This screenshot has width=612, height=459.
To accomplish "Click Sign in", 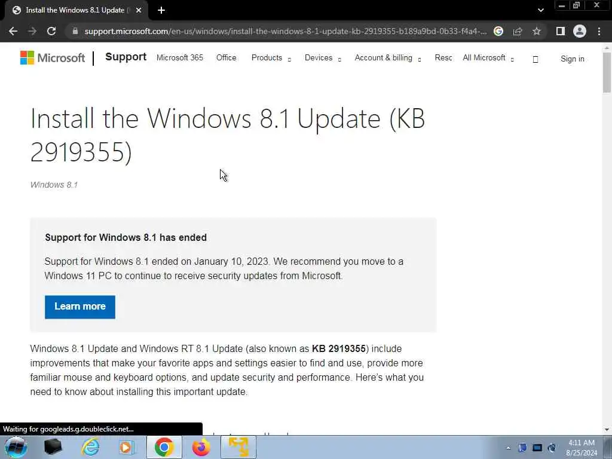I will [x=572, y=59].
